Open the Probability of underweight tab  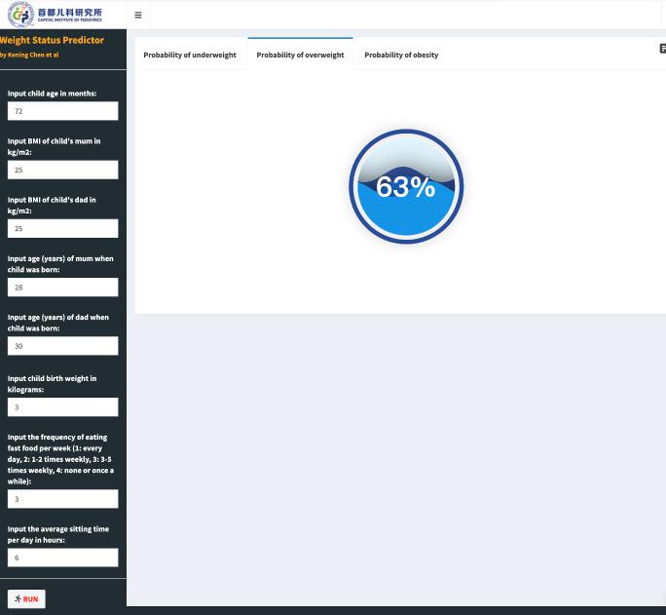pyautogui.click(x=190, y=55)
